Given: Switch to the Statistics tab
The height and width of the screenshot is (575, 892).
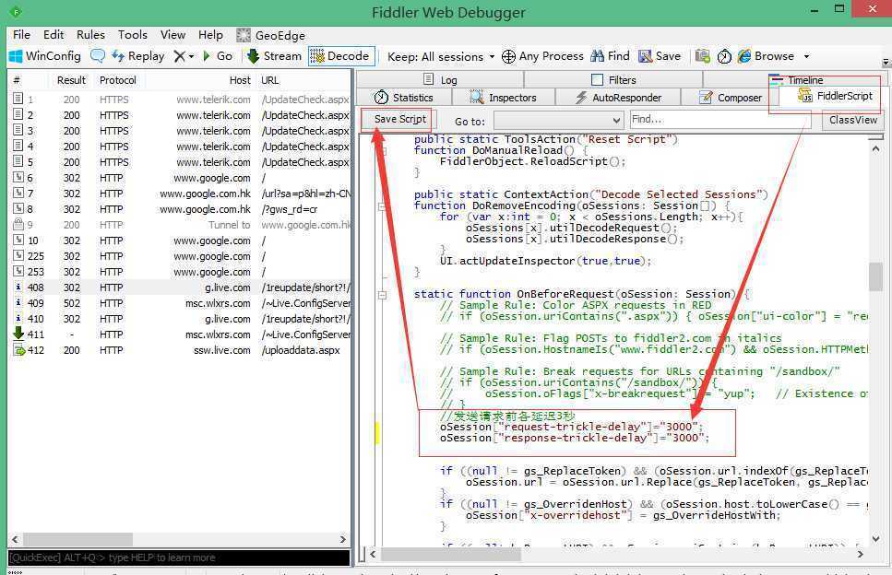Looking at the screenshot, I should (403, 97).
